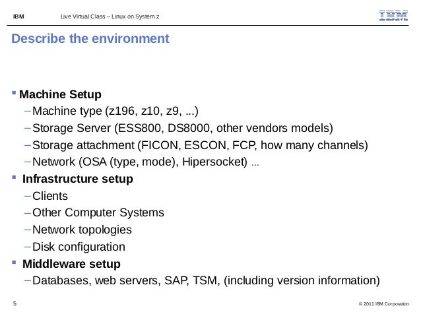Click the 'Storage attachment (FICON, ESCON, FCP...)' line
Image resolution: width=421 pixels, height=316 pixels.
tap(200, 145)
